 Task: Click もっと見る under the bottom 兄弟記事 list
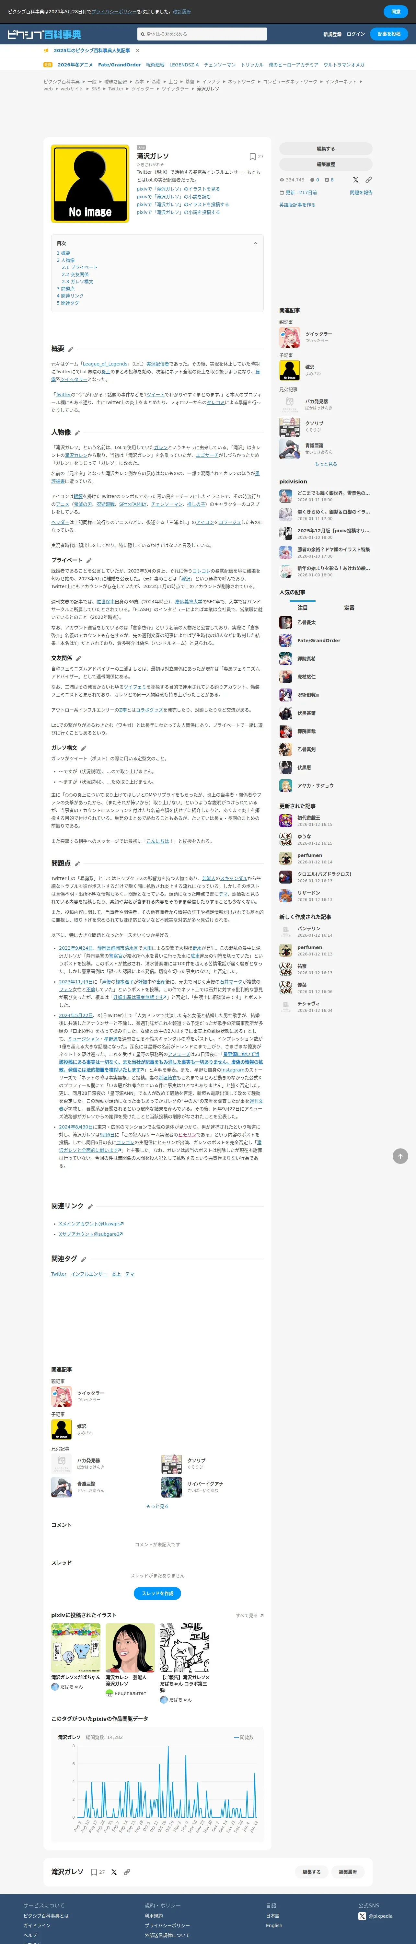click(x=157, y=1506)
